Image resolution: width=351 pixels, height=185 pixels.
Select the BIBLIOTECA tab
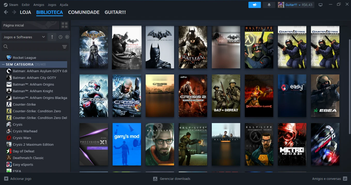[50, 12]
